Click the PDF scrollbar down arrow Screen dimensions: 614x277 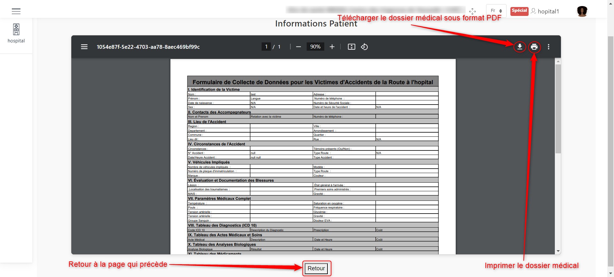click(x=558, y=251)
